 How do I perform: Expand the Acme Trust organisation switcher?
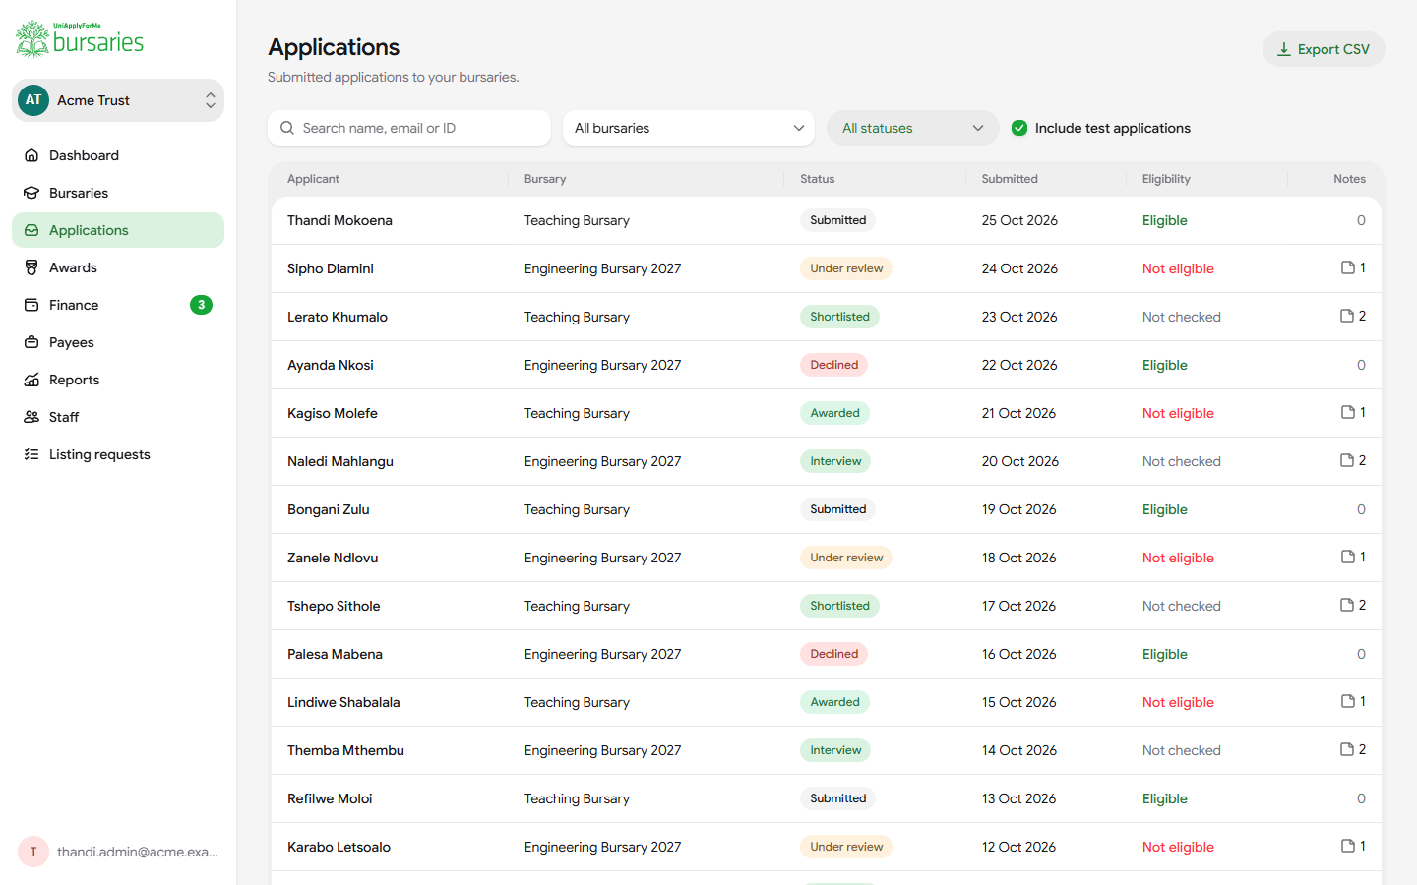click(118, 100)
